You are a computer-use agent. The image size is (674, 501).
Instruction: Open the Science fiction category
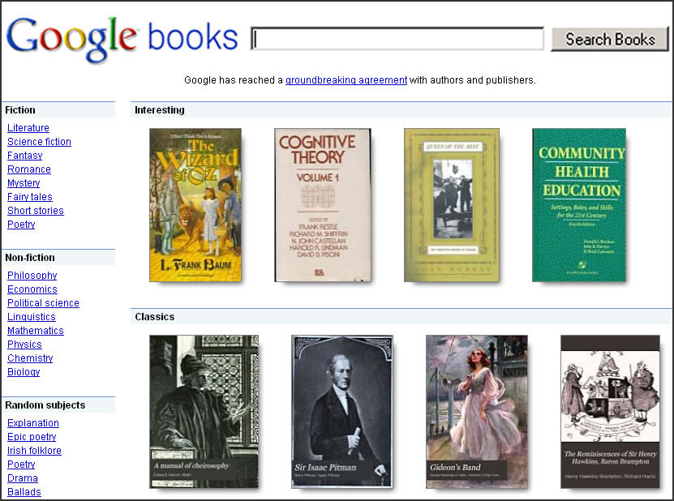(x=39, y=141)
